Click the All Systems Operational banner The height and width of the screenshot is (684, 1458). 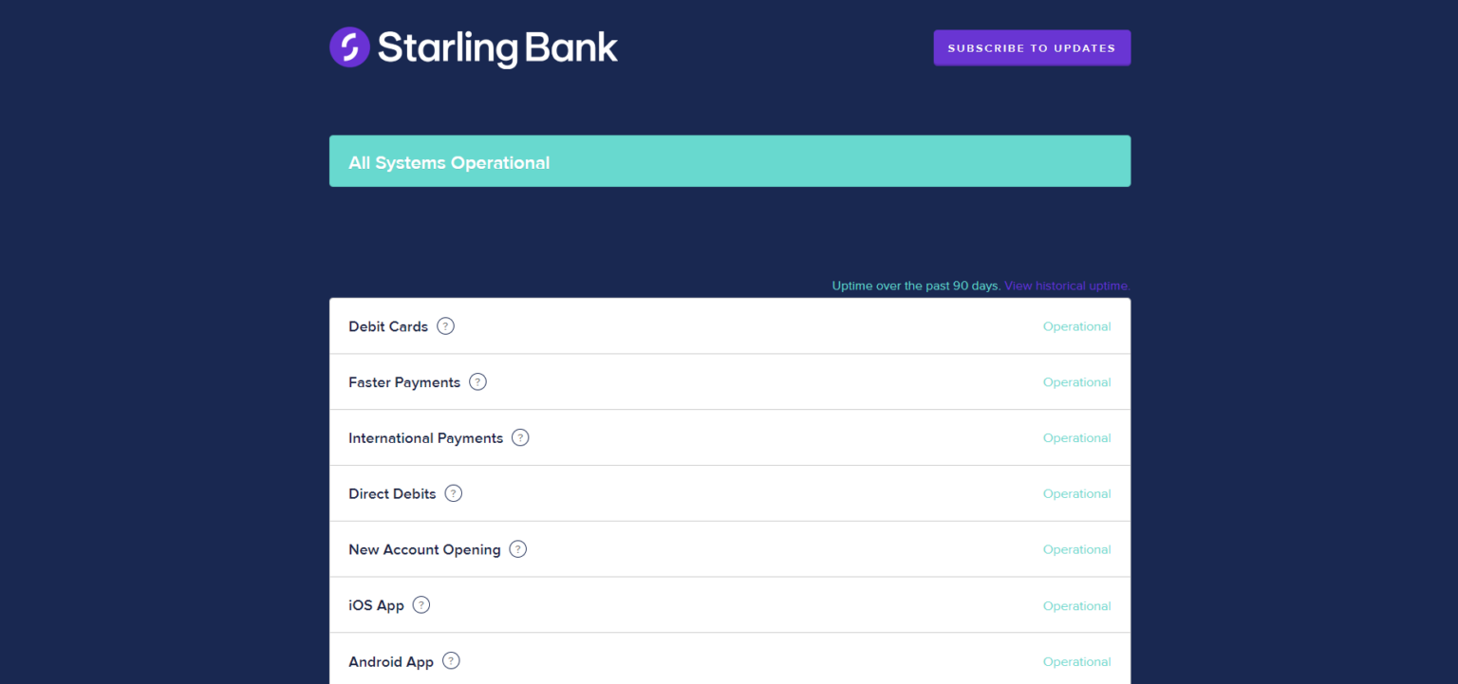click(x=729, y=160)
